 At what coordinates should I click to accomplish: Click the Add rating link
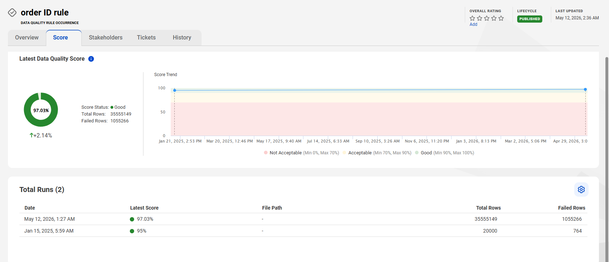[x=473, y=24]
